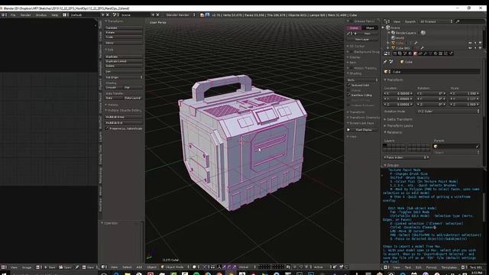Click the RenderLayers icon in outliner
Image resolution: width=489 pixels, height=275 pixels.
[393, 33]
